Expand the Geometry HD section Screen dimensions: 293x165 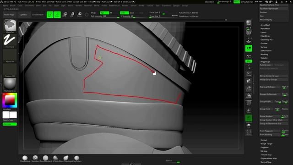[266, 40]
